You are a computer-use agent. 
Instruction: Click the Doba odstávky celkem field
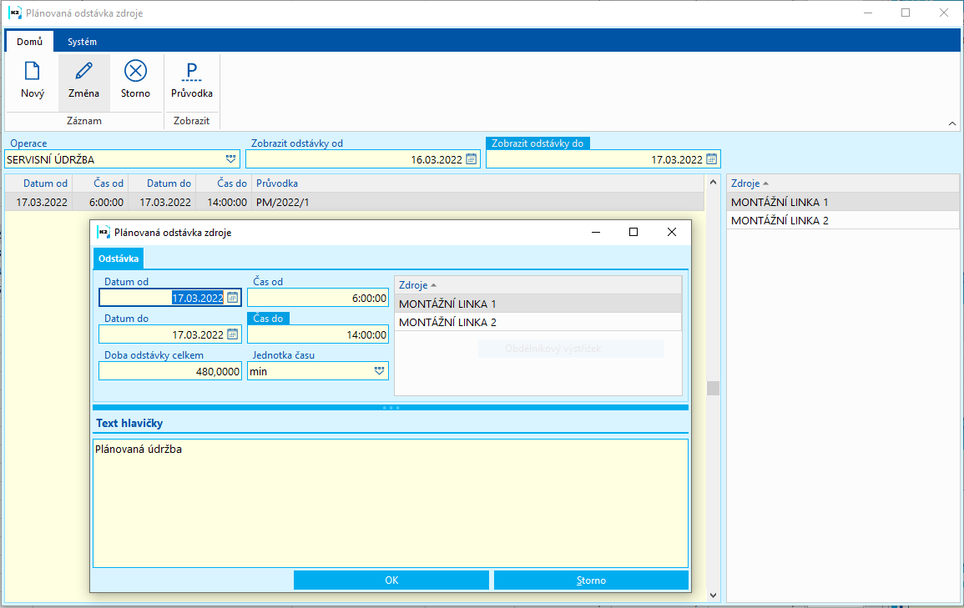(x=169, y=371)
